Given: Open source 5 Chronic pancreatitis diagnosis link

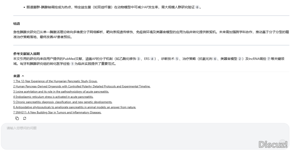Looking at the screenshot, I should coord(63,102).
